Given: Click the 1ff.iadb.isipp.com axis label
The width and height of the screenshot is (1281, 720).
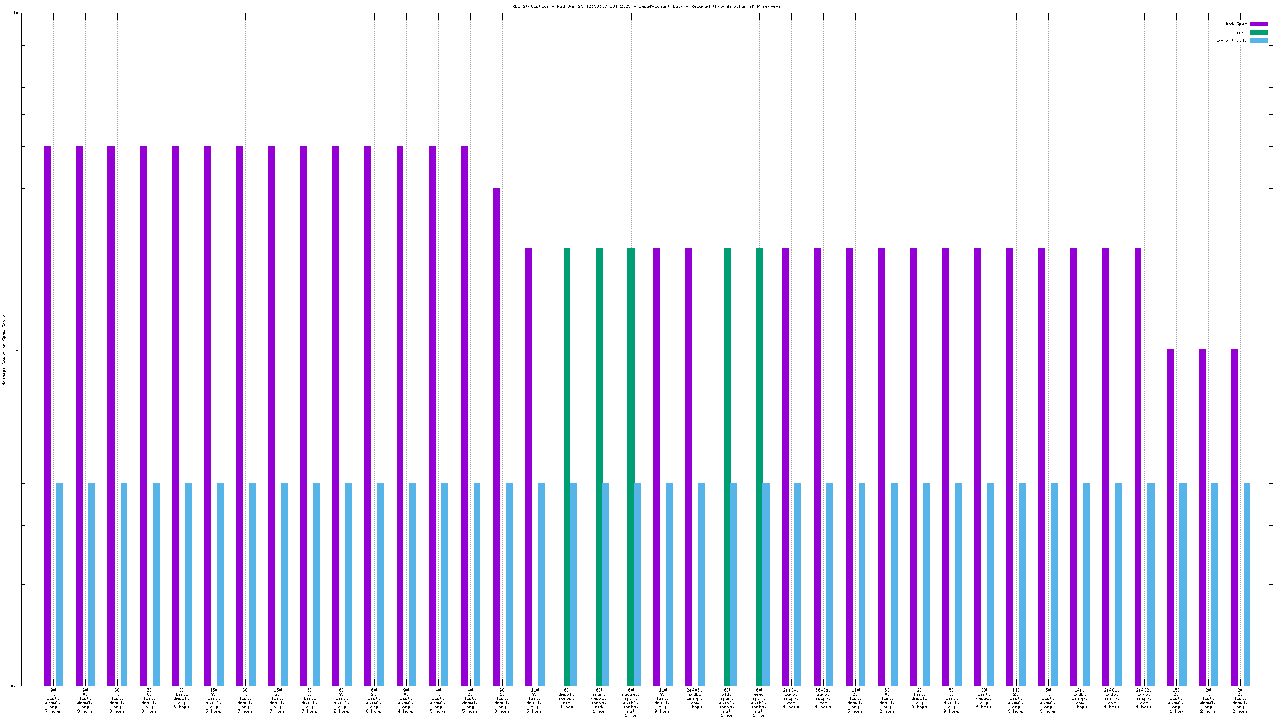Looking at the screenshot, I should coord(1080,698).
